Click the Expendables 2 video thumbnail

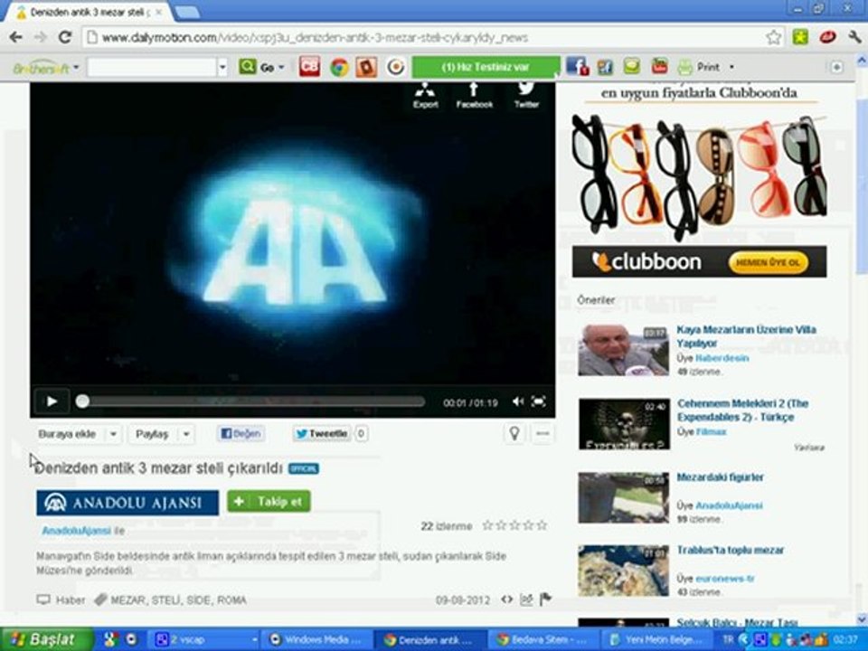(x=624, y=423)
